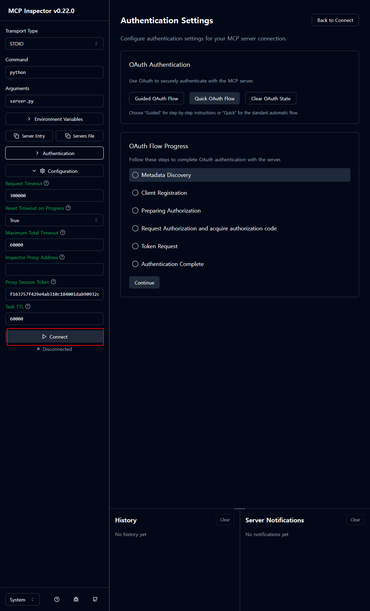The width and height of the screenshot is (370, 611).
Task: Click the Inspector Proxy Address help icon
Action: 62,257
